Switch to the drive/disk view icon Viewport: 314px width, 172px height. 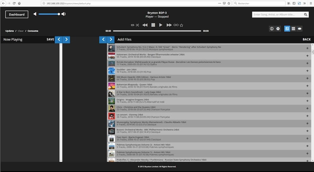pyautogui.click(x=299, y=28)
